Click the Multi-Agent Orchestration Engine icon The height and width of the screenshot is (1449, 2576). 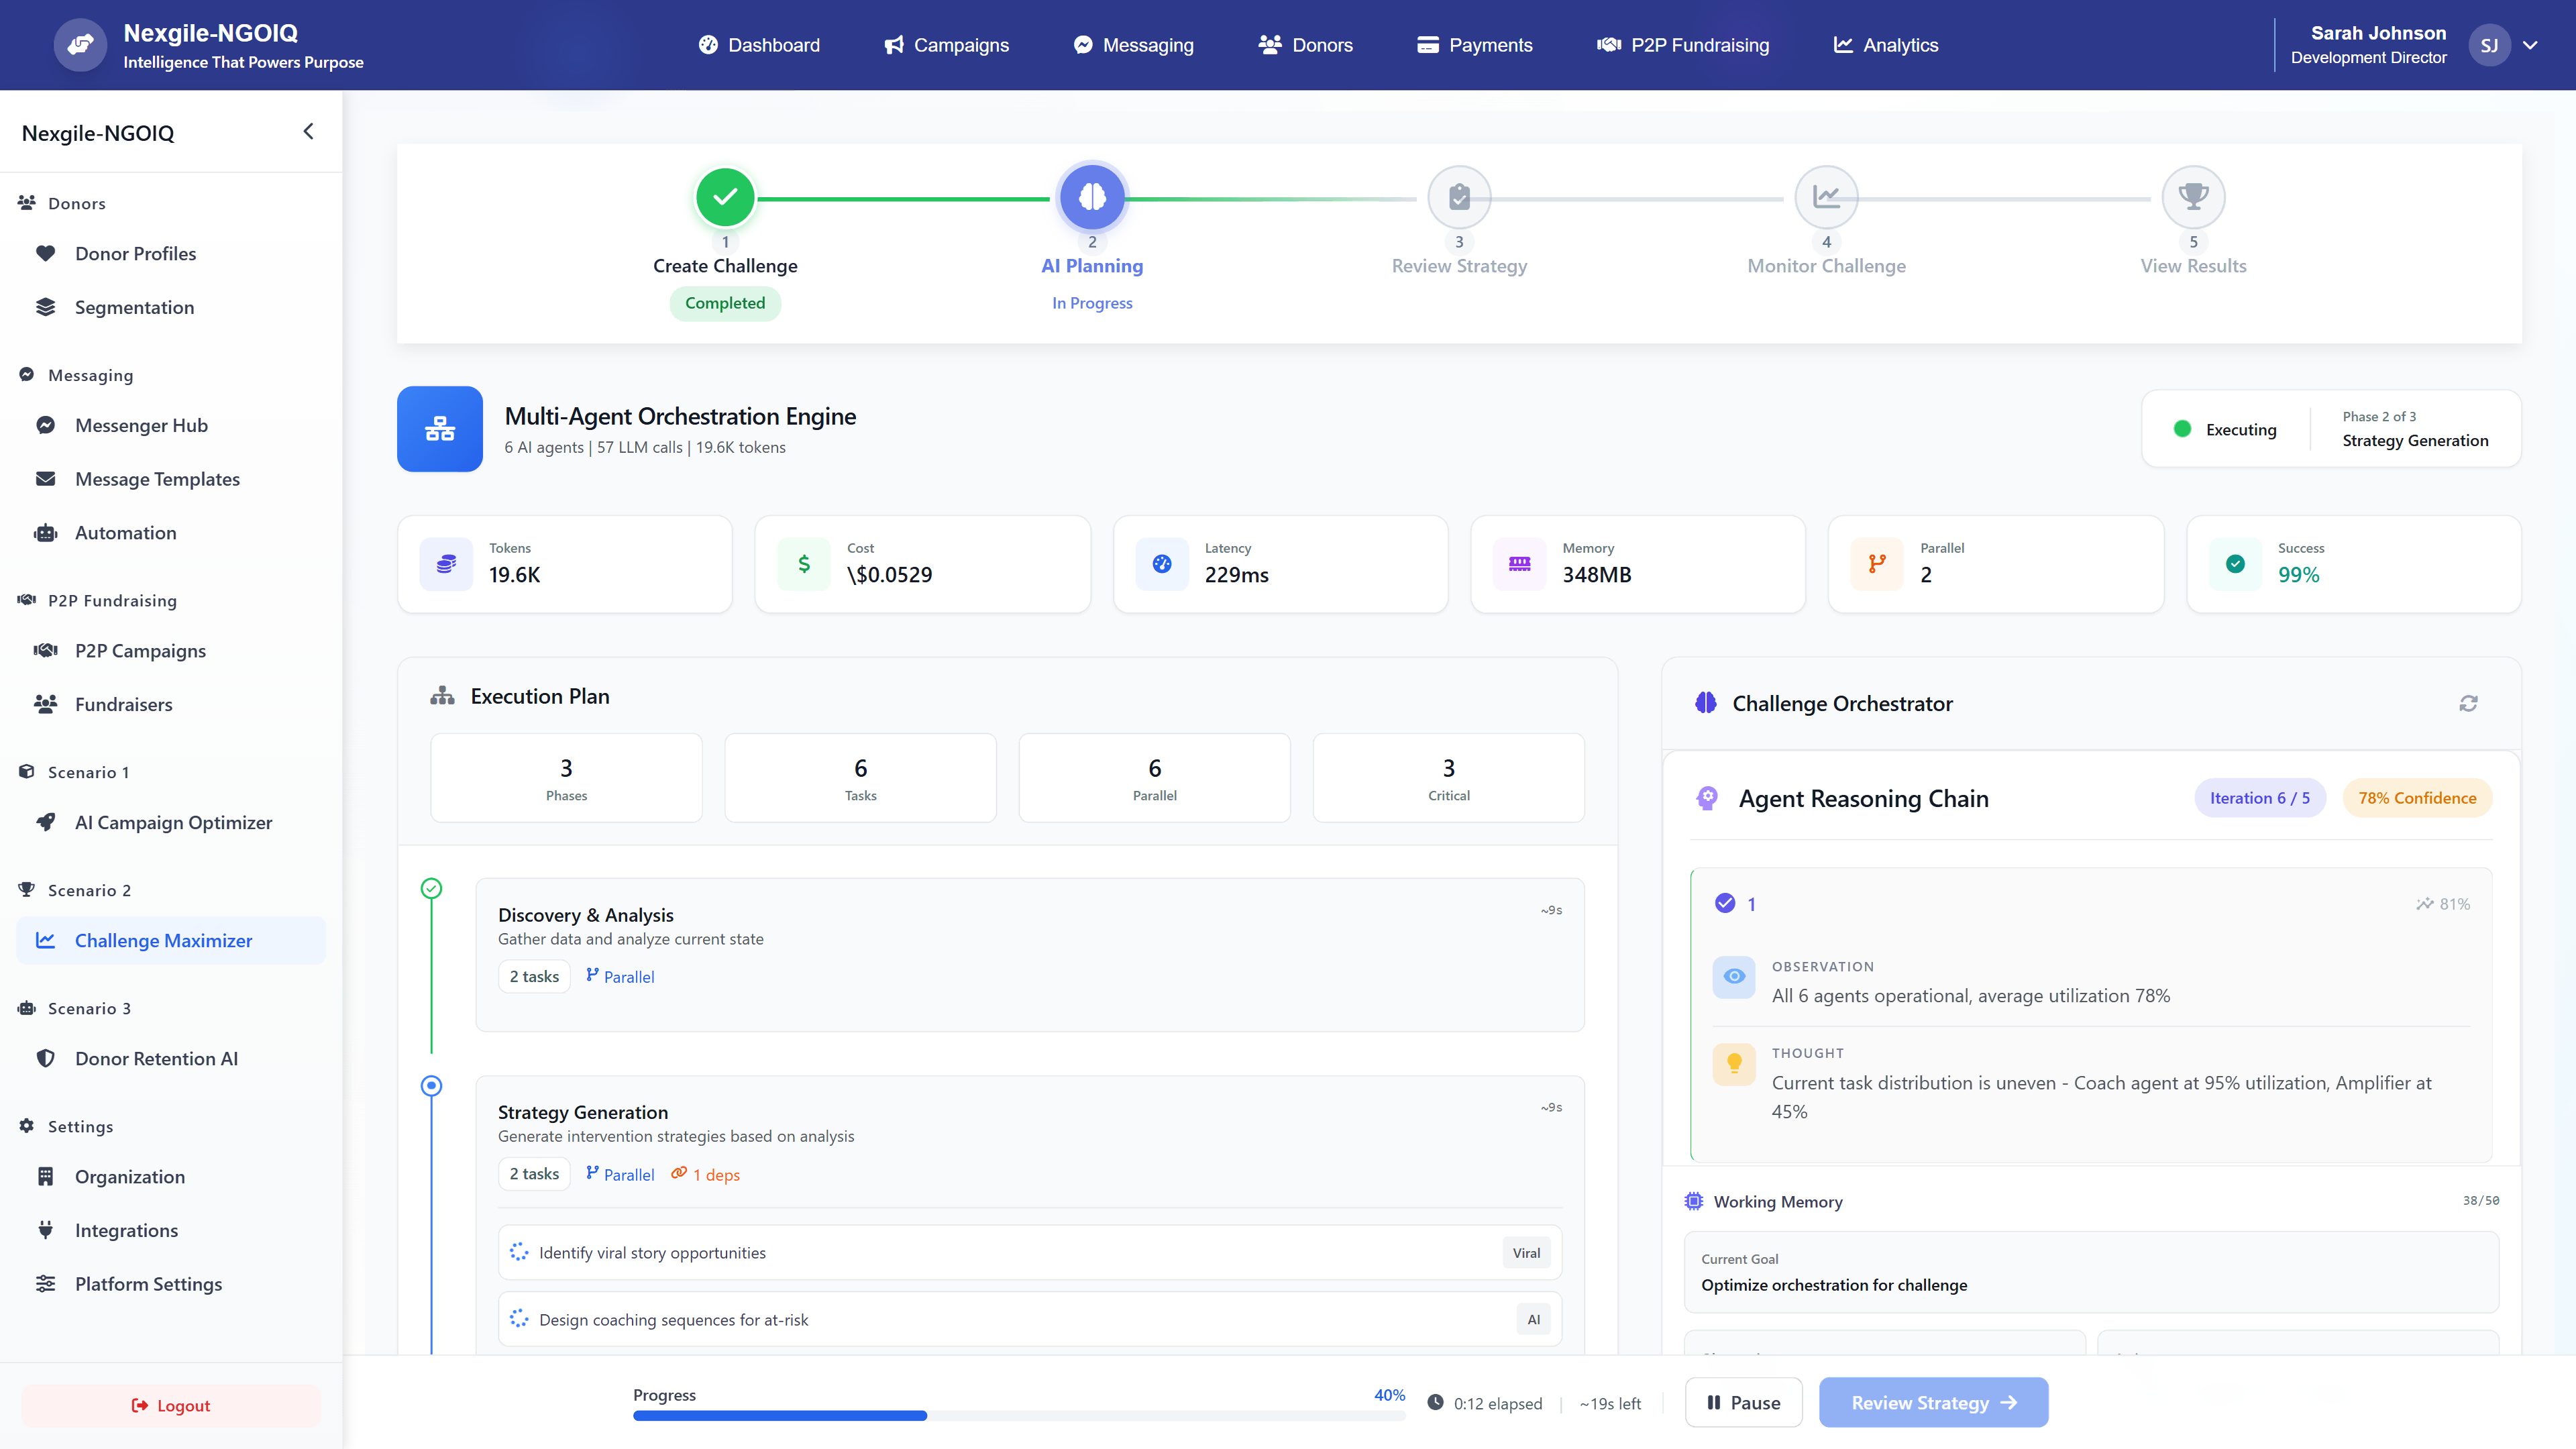[x=439, y=428]
